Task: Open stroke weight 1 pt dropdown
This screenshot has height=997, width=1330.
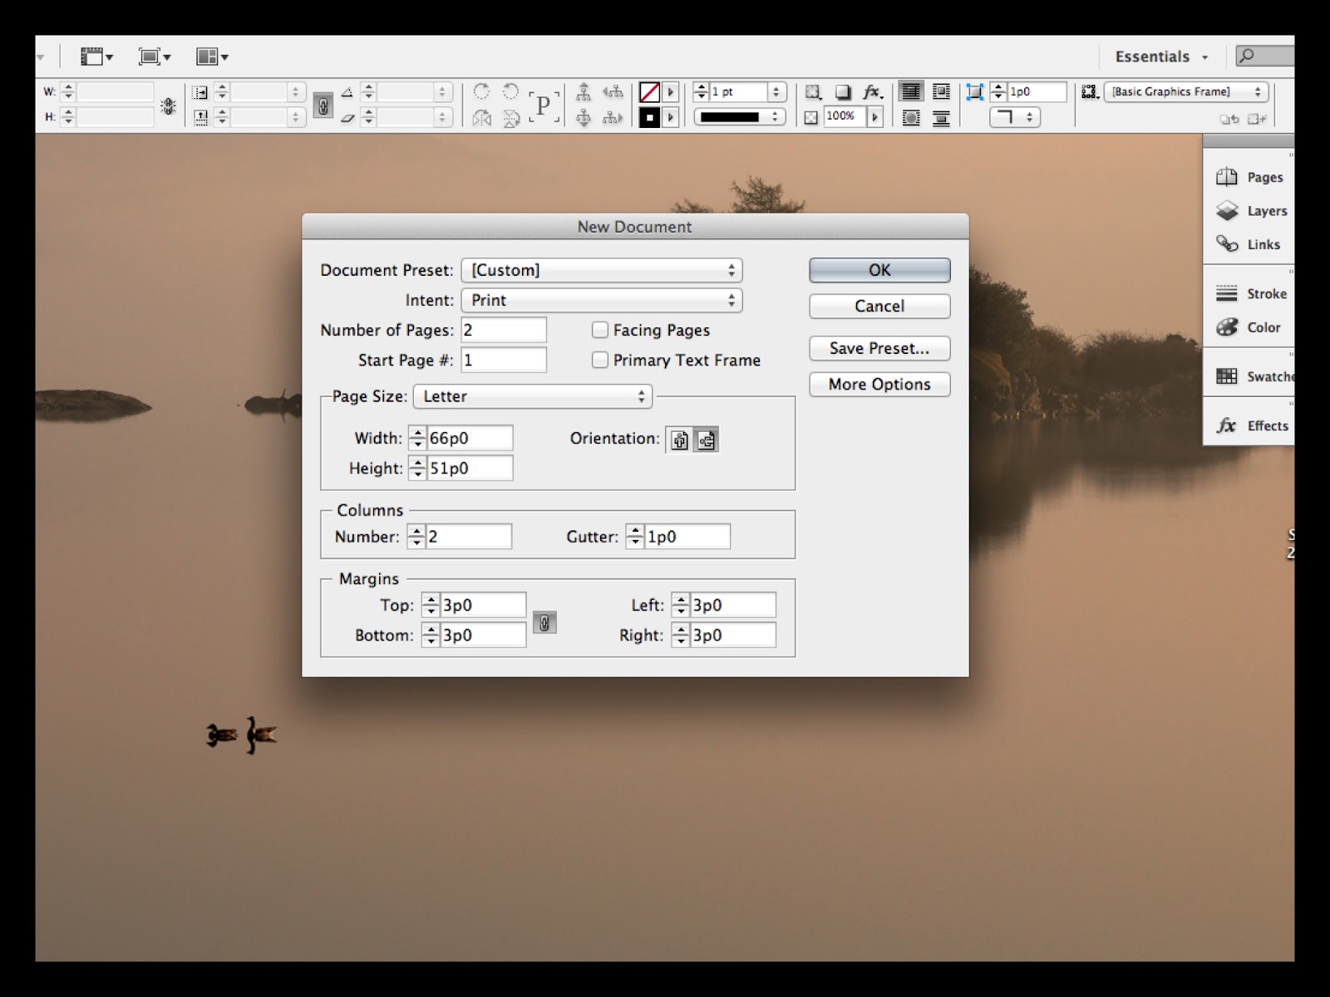Action: click(x=776, y=91)
